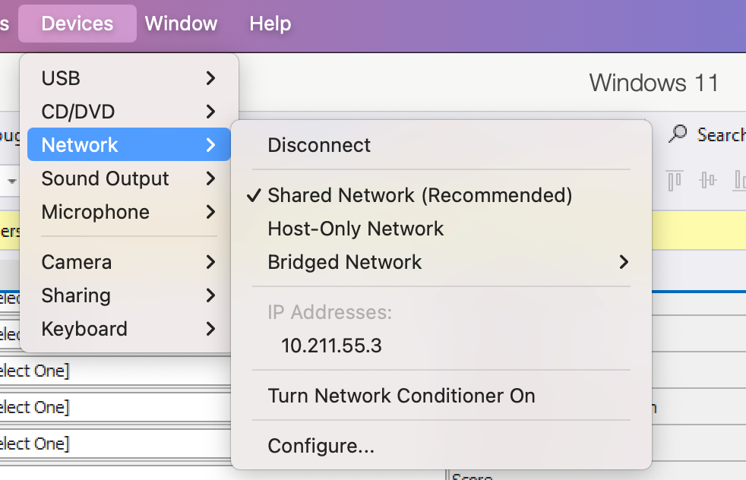Turn Network Conditioner On
746x480 pixels.
pos(441,396)
